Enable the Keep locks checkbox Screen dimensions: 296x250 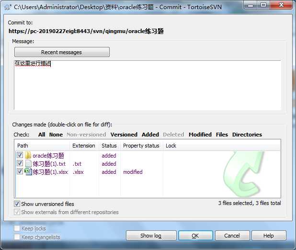point(17,228)
